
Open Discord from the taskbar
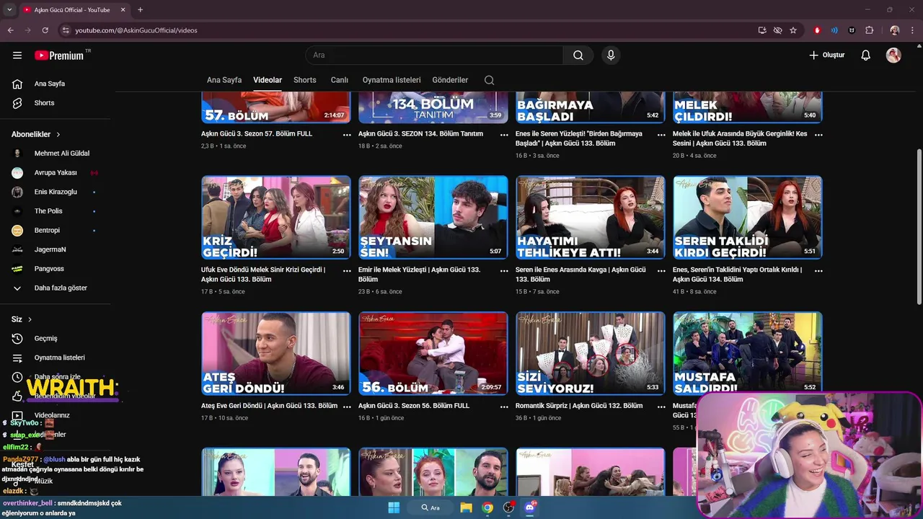[x=530, y=507]
